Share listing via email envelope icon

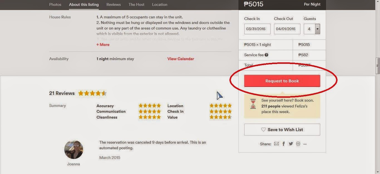click(x=276, y=144)
